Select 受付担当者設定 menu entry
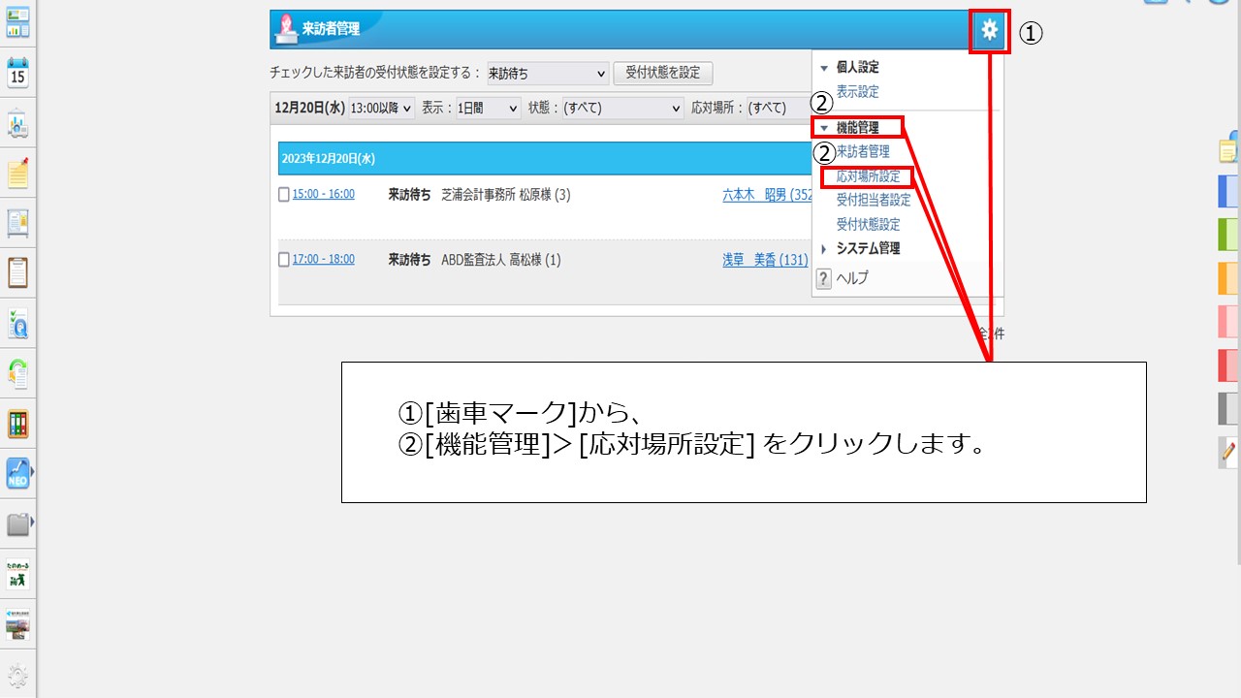Screen dimensions: 1241x698 874,201
